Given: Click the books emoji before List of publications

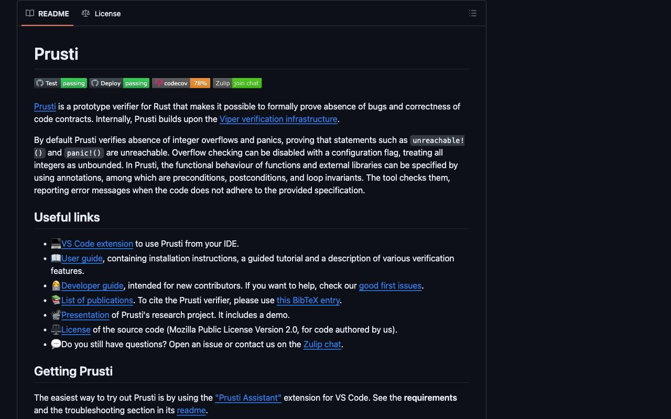Looking at the screenshot, I should point(56,300).
